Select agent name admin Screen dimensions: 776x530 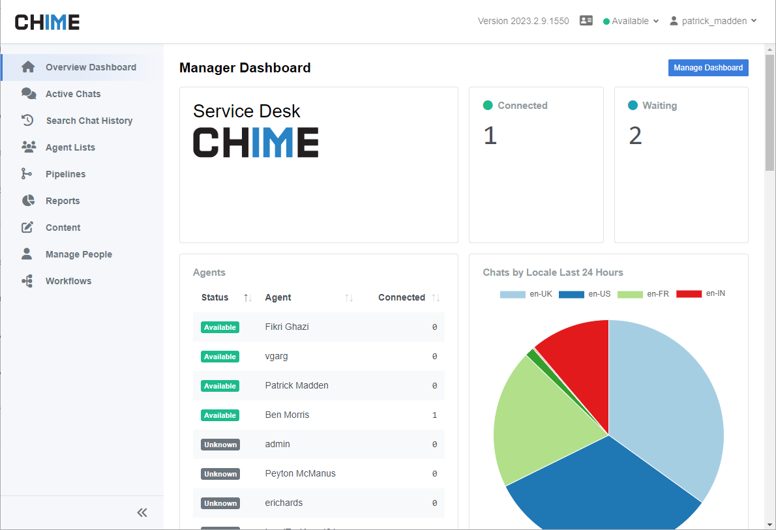pyautogui.click(x=277, y=444)
